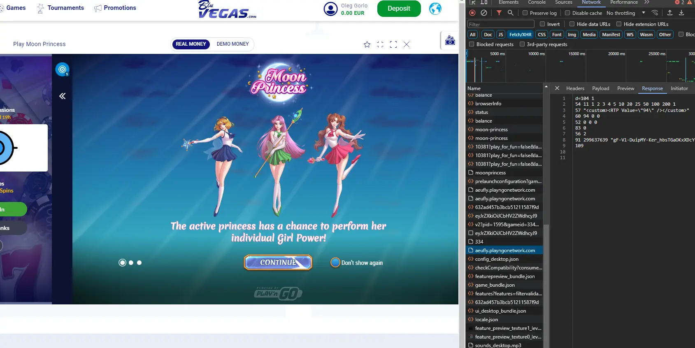
Task: Select the Fetch/XHR filter
Action: (521, 35)
